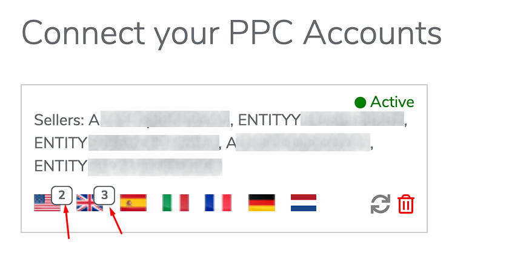This screenshot has height=276, width=532.
Task: Click the badge showing 3 on the UK flag
Action: 104,195
